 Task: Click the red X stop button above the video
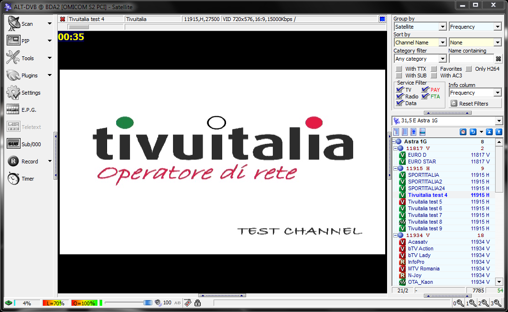point(63,19)
